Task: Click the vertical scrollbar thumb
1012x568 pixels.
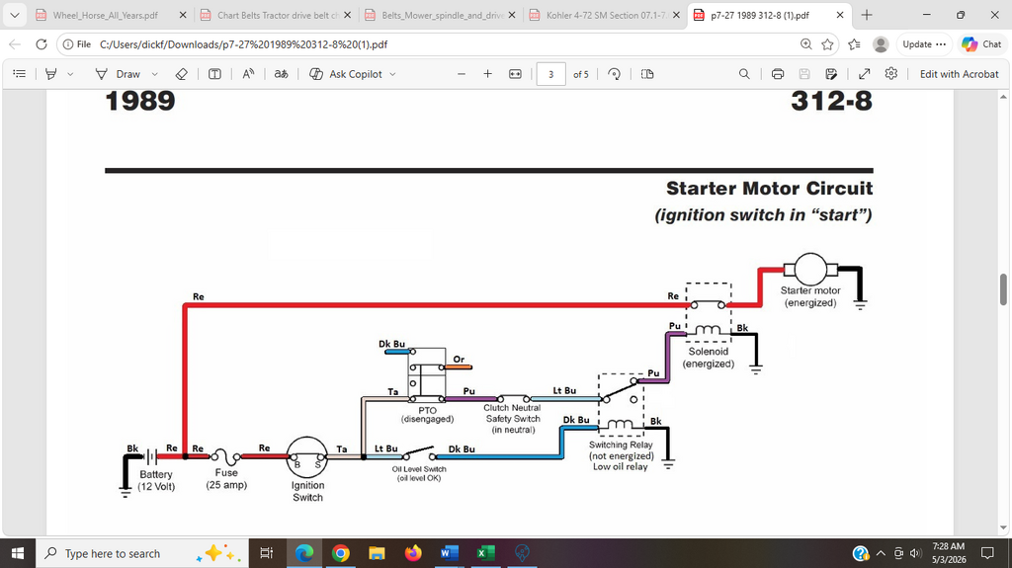Action: pyautogui.click(x=1003, y=289)
